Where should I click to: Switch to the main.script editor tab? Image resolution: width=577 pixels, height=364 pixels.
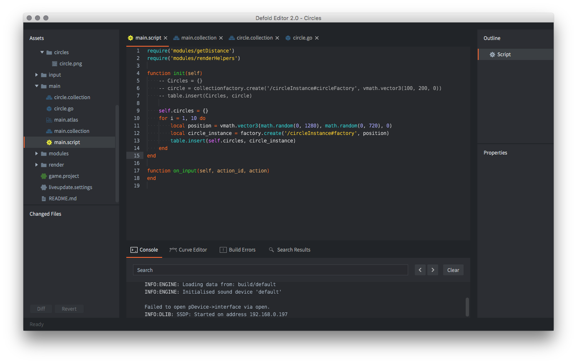point(148,38)
